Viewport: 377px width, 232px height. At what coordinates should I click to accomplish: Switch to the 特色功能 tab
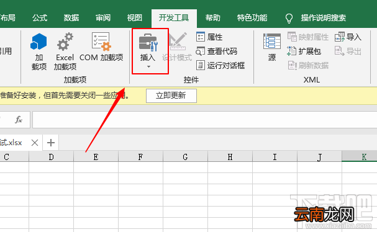[252, 18]
